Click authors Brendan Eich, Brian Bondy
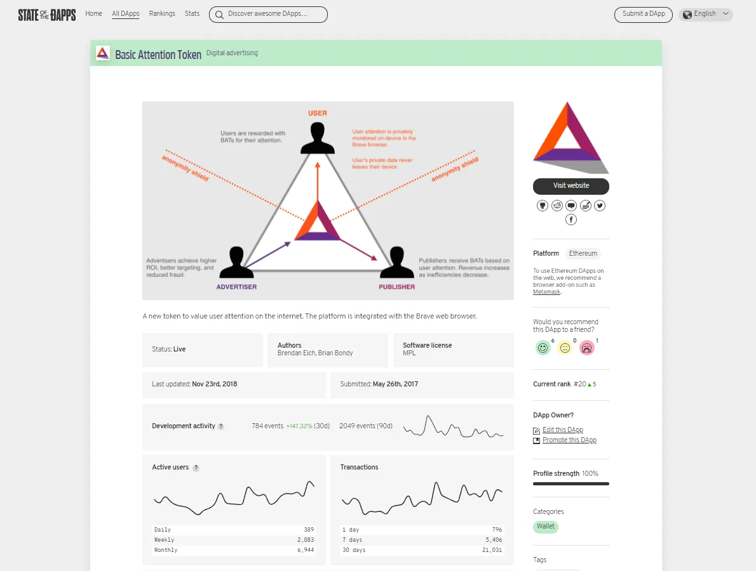756x571 pixels. [x=315, y=353]
